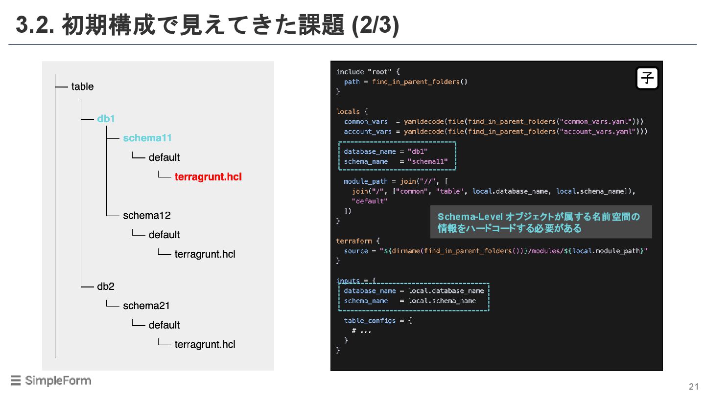705x396 pixels.
Task: Click the Schema-Level オブジェクト callout note
Action: 541,222
